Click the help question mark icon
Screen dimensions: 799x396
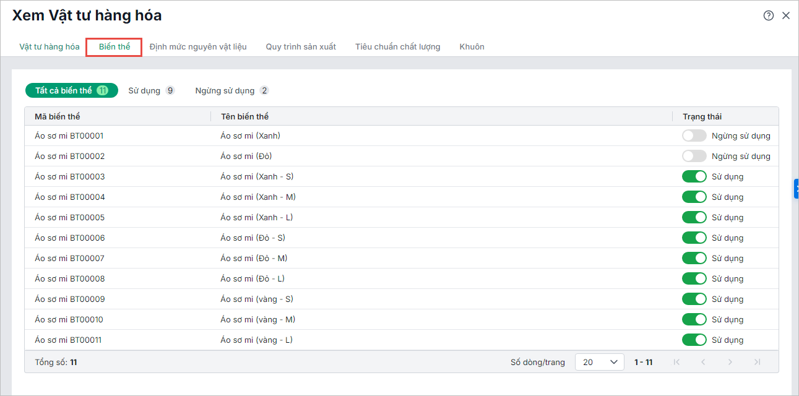coord(769,16)
